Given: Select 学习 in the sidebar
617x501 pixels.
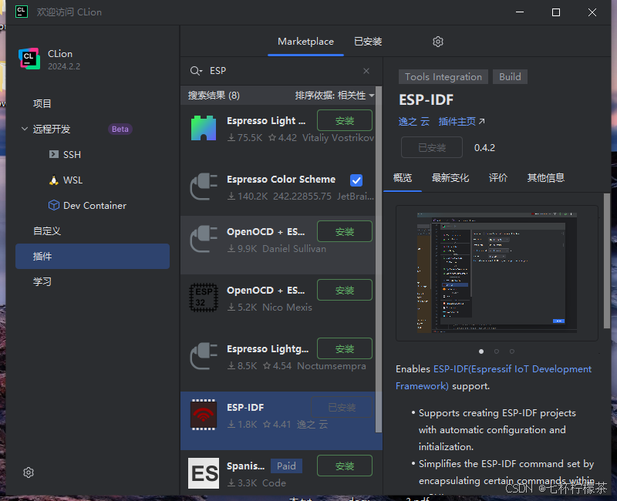Looking at the screenshot, I should point(42,281).
